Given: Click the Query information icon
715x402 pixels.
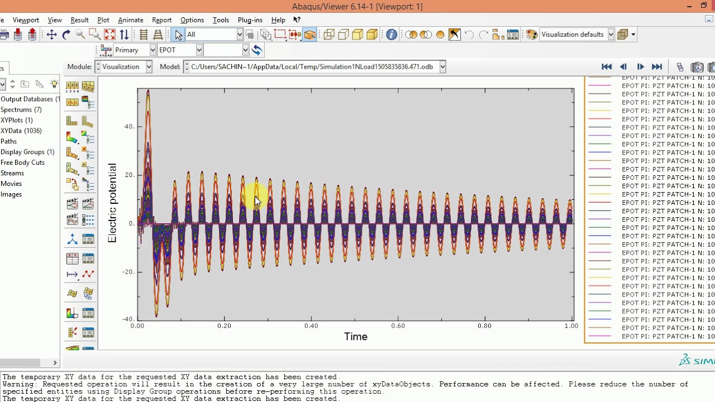Looking at the screenshot, I should click(x=392, y=35).
